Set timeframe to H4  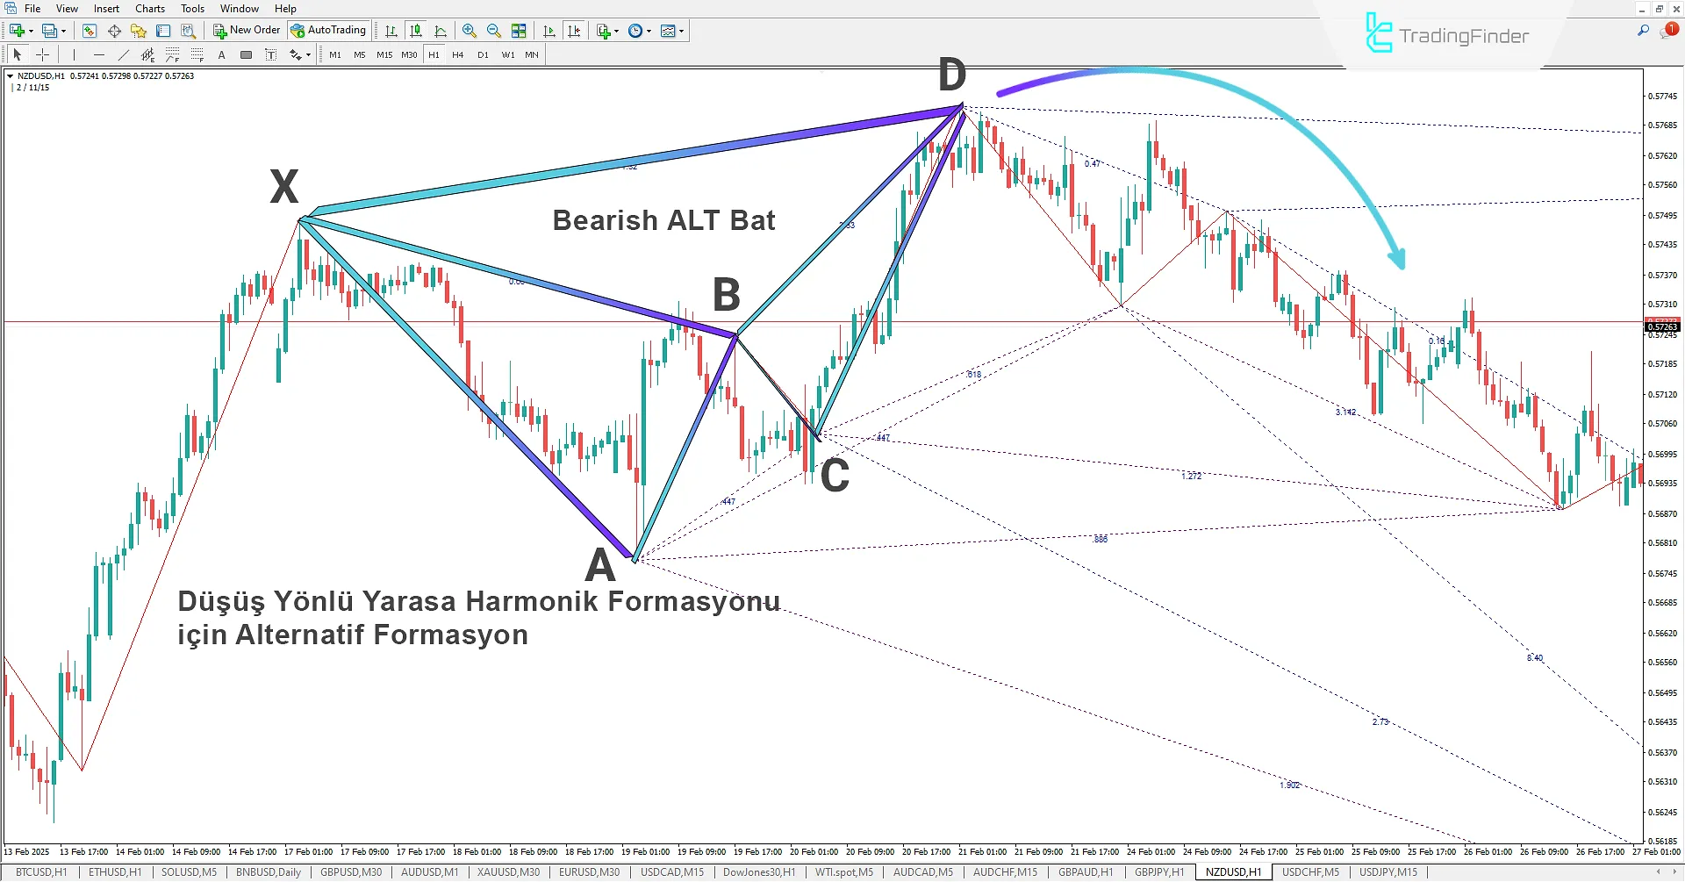(x=457, y=54)
